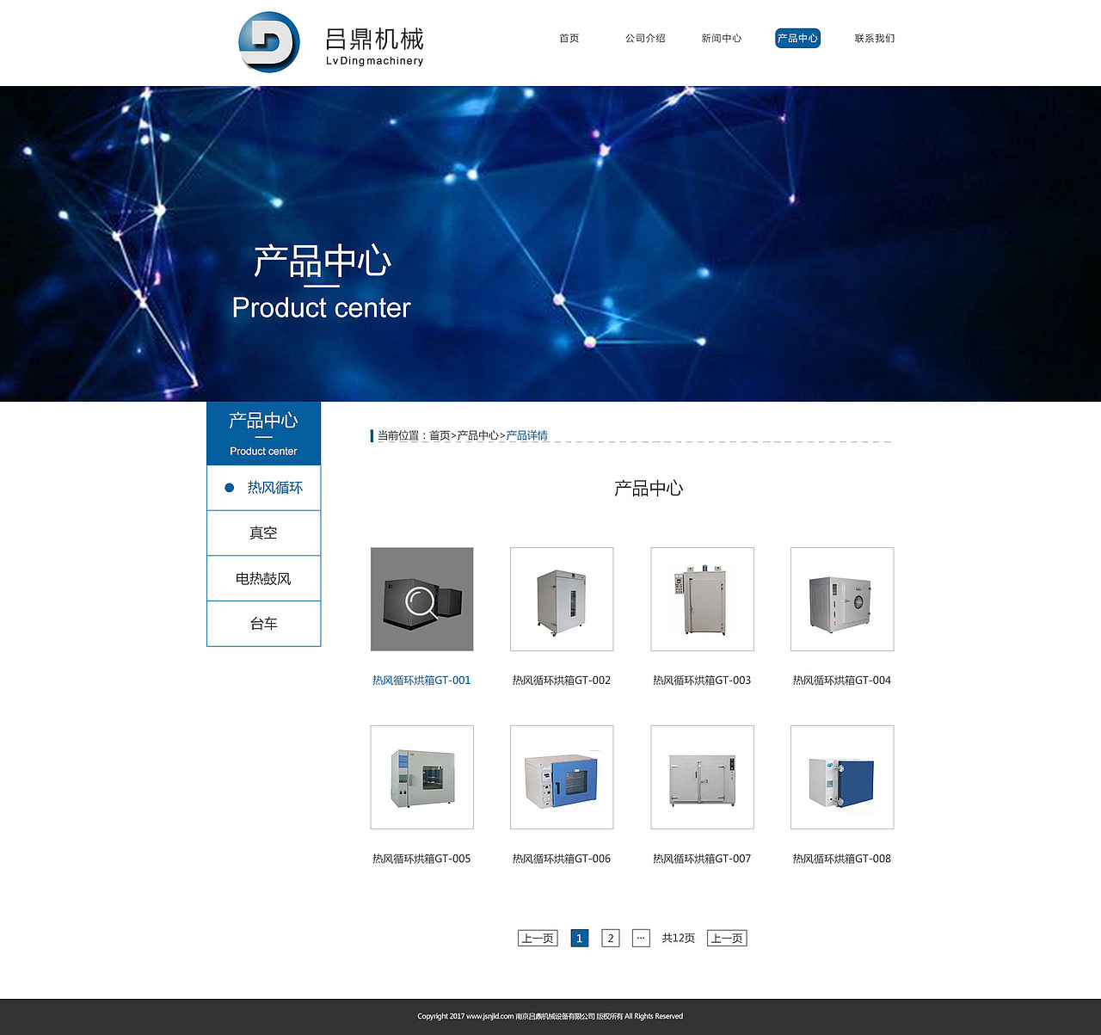Click the 产品中心 Product center banner title

(x=322, y=282)
